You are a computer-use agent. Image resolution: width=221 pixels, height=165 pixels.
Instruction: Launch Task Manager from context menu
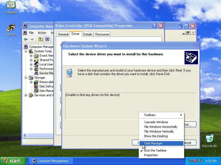click(162, 143)
